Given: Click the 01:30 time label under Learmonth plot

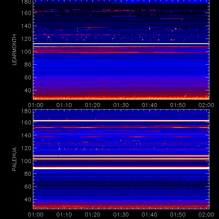Looking at the screenshot, I should pos(121,105).
